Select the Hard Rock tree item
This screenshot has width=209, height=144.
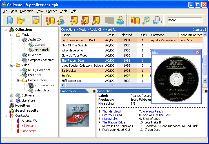pos(42,50)
